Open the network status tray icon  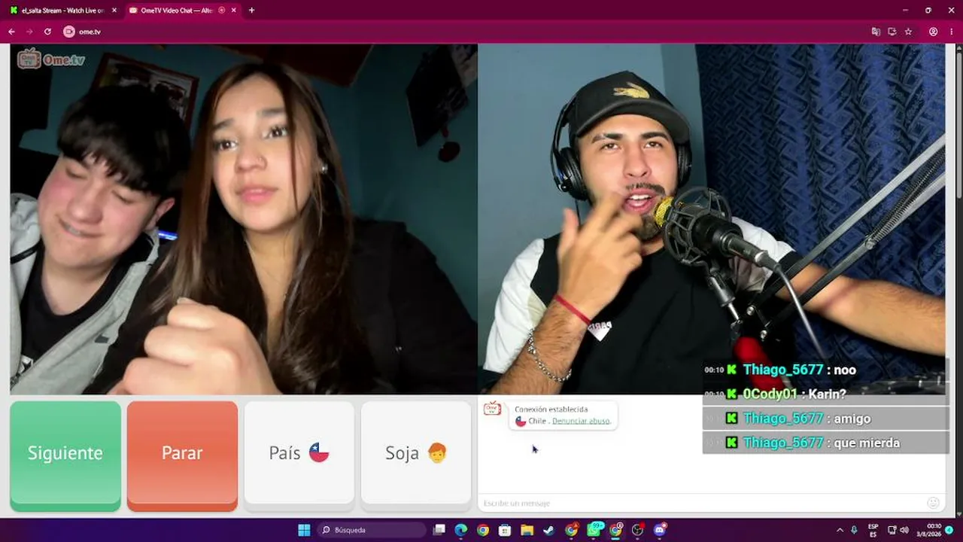(x=892, y=530)
